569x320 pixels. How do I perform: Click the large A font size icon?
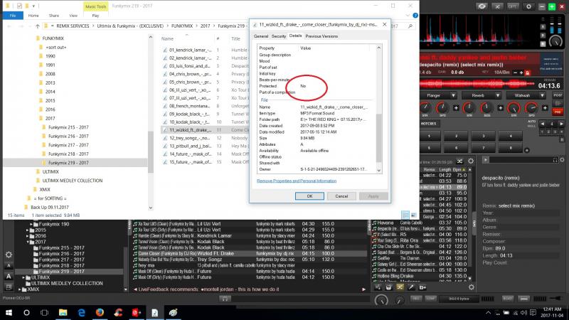pos(9,277)
